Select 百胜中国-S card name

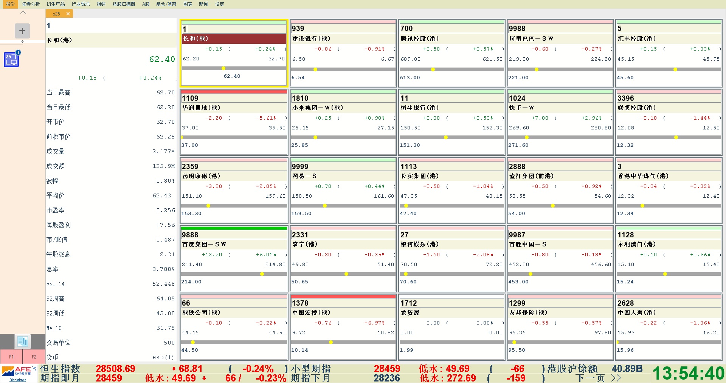point(527,244)
